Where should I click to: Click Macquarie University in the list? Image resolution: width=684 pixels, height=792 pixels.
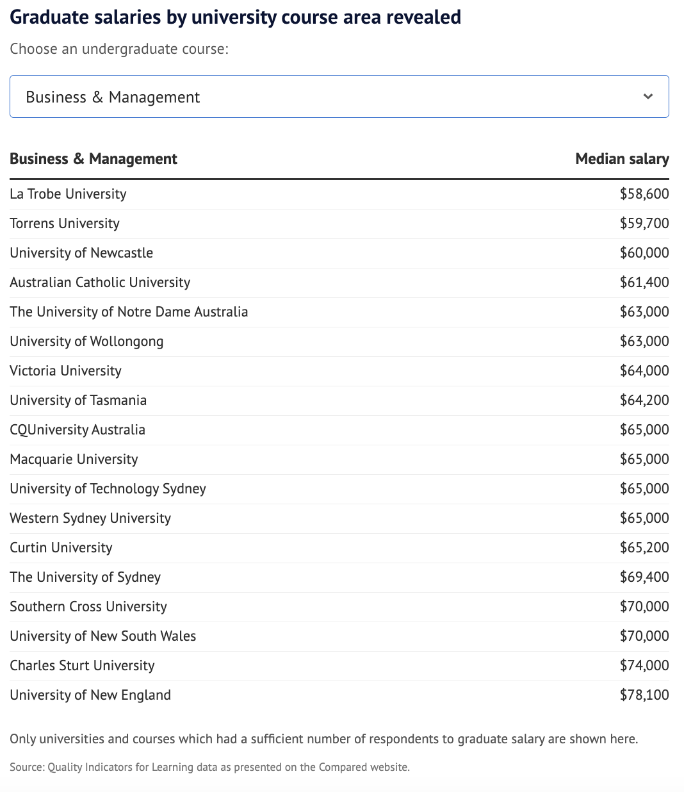[74, 459]
